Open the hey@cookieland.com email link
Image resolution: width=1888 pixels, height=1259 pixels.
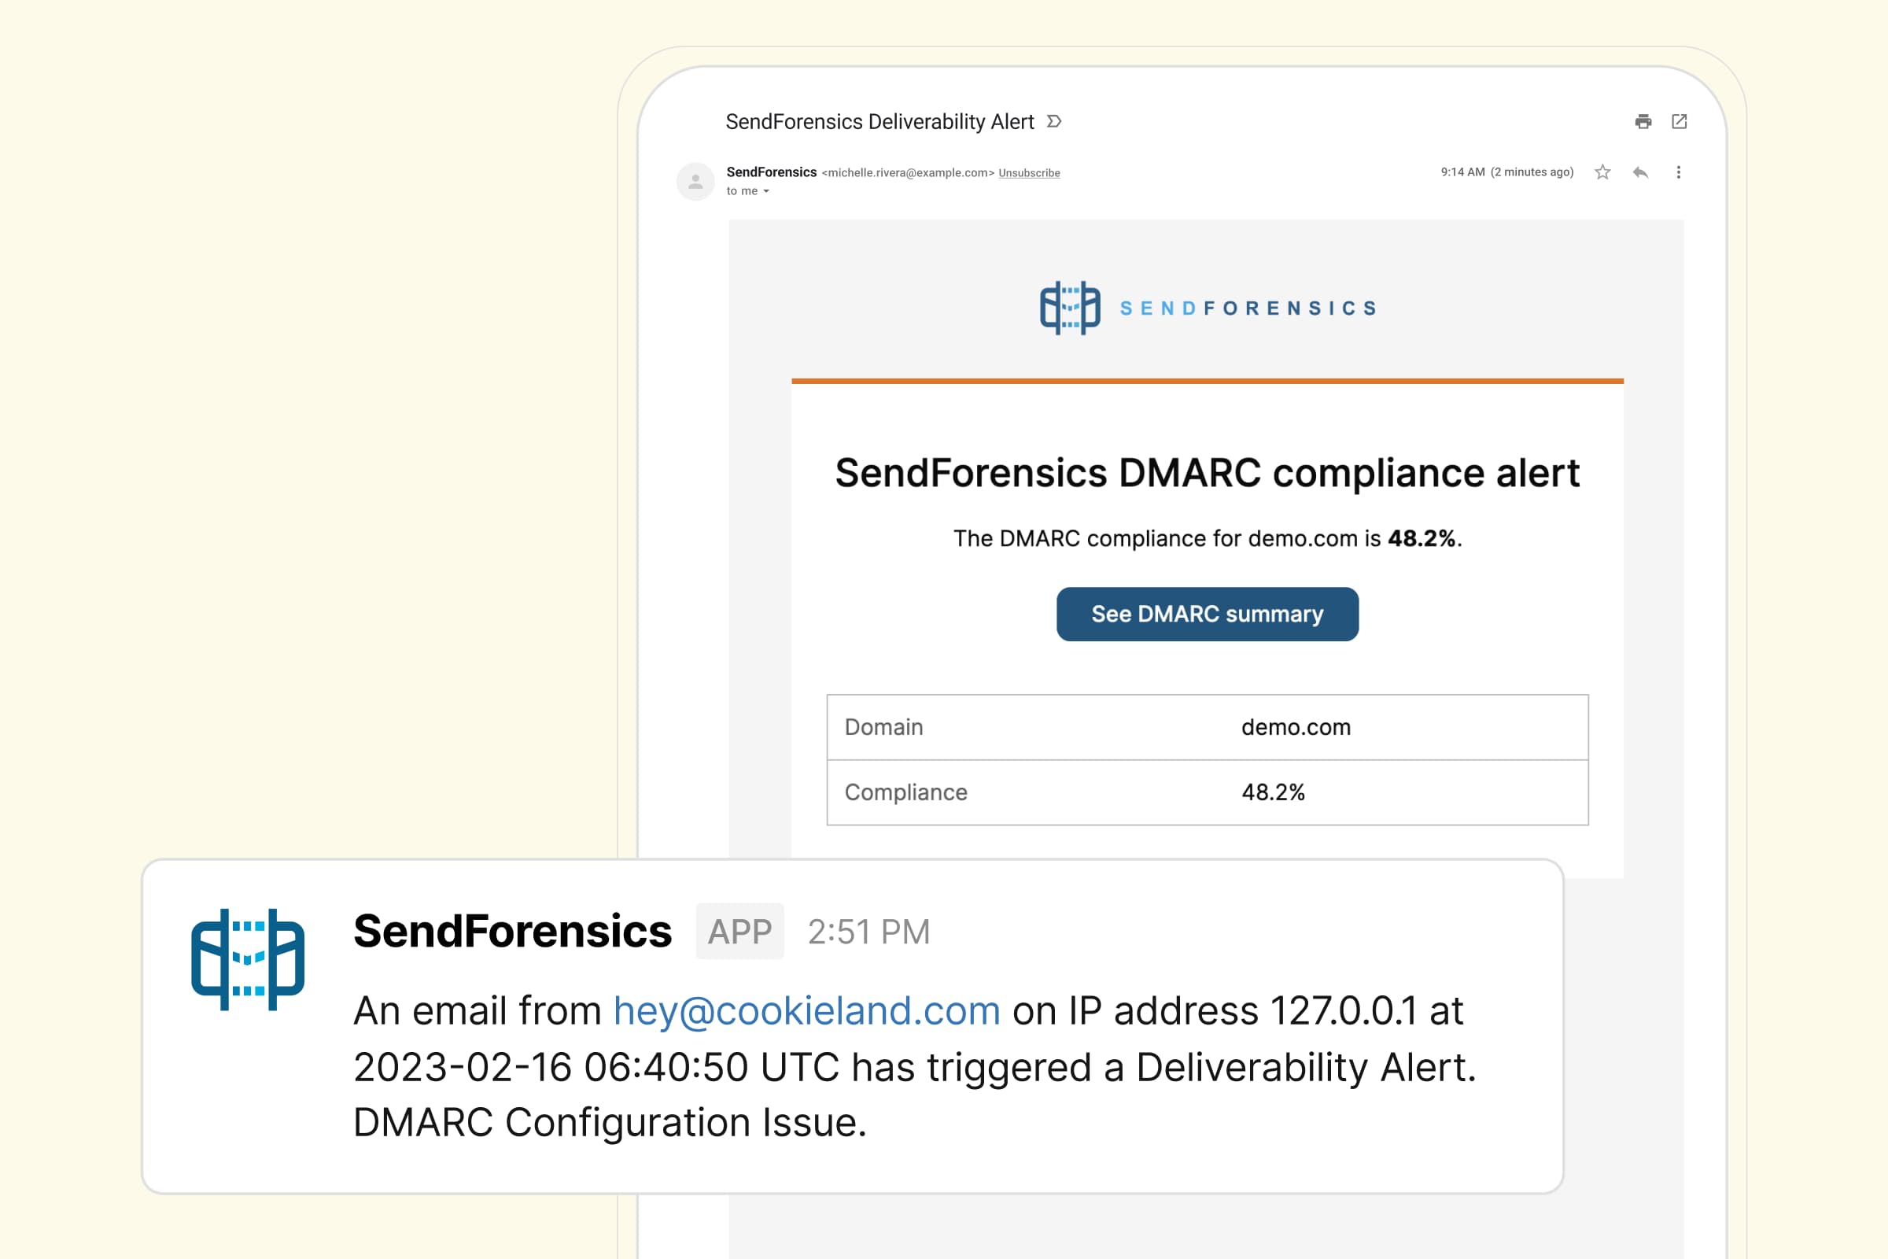[x=806, y=1011]
